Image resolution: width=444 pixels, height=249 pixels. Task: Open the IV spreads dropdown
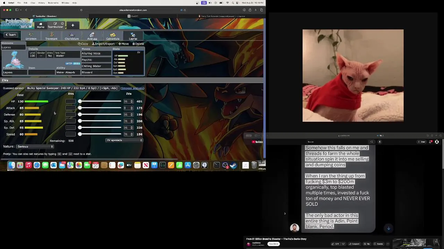point(125,140)
